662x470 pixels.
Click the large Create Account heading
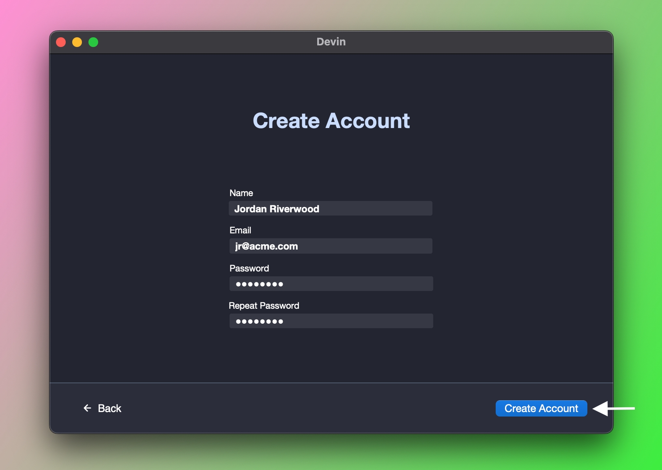pyautogui.click(x=331, y=121)
